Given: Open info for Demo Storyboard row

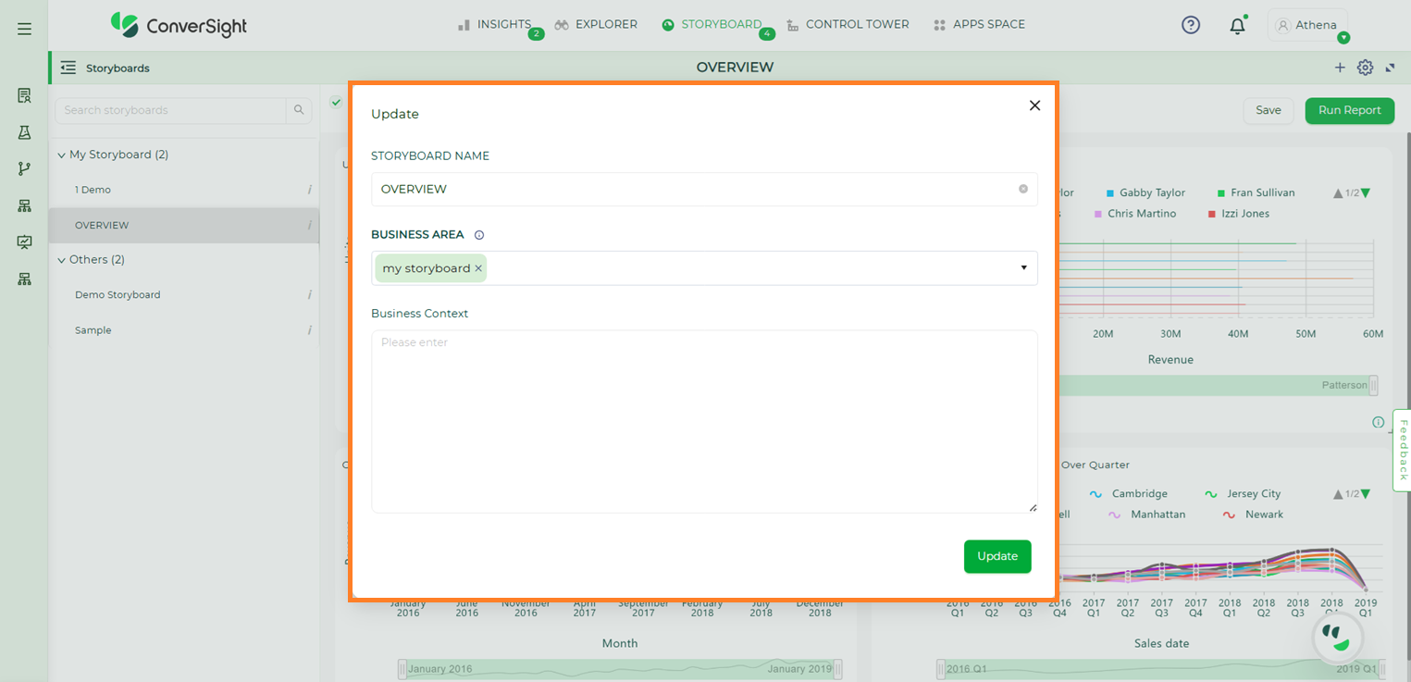Looking at the screenshot, I should [309, 295].
